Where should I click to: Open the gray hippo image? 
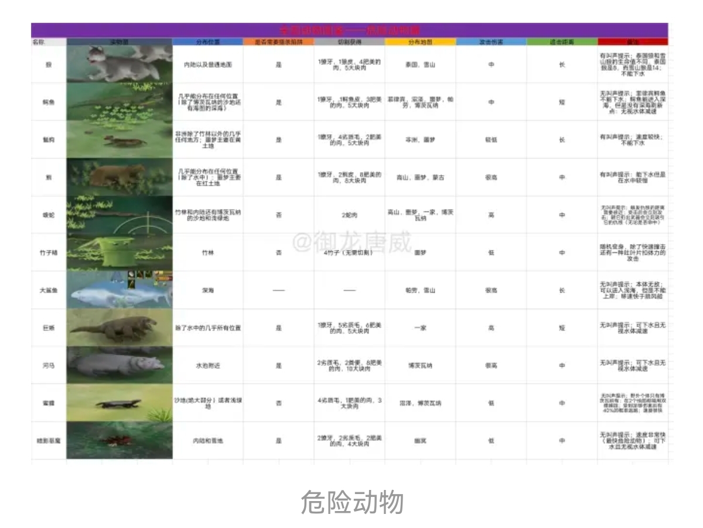click(x=120, y=365)
